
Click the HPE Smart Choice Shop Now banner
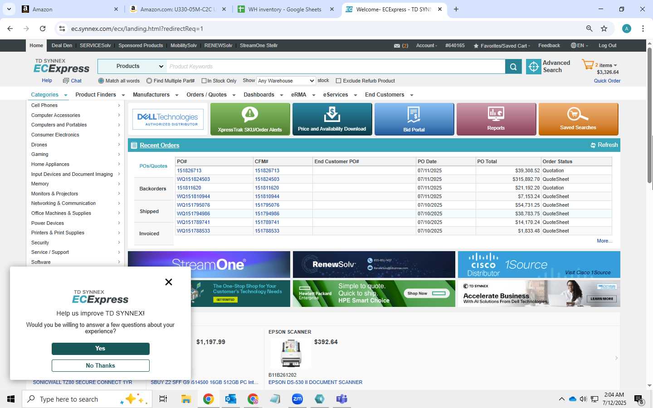point(374,293)
